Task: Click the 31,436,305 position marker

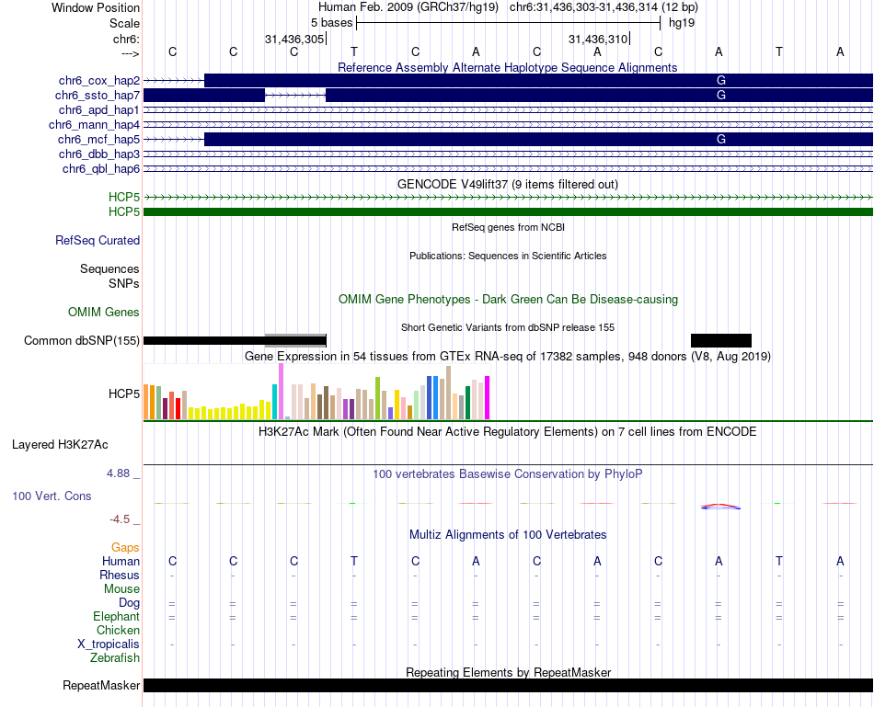Action: [x=295, y=39]
